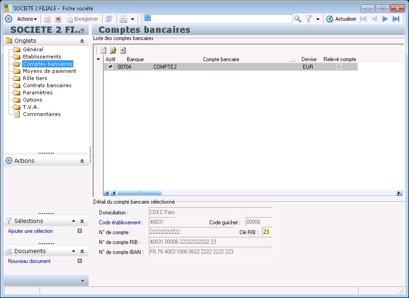This screenshot has height=298, width=409.
Task: Click the print icon in toolbar
Action: pyautogui.click(x=123, y=19)
